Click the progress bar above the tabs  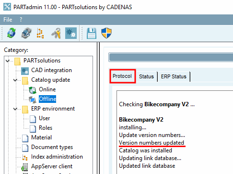(x=171, y=57)
